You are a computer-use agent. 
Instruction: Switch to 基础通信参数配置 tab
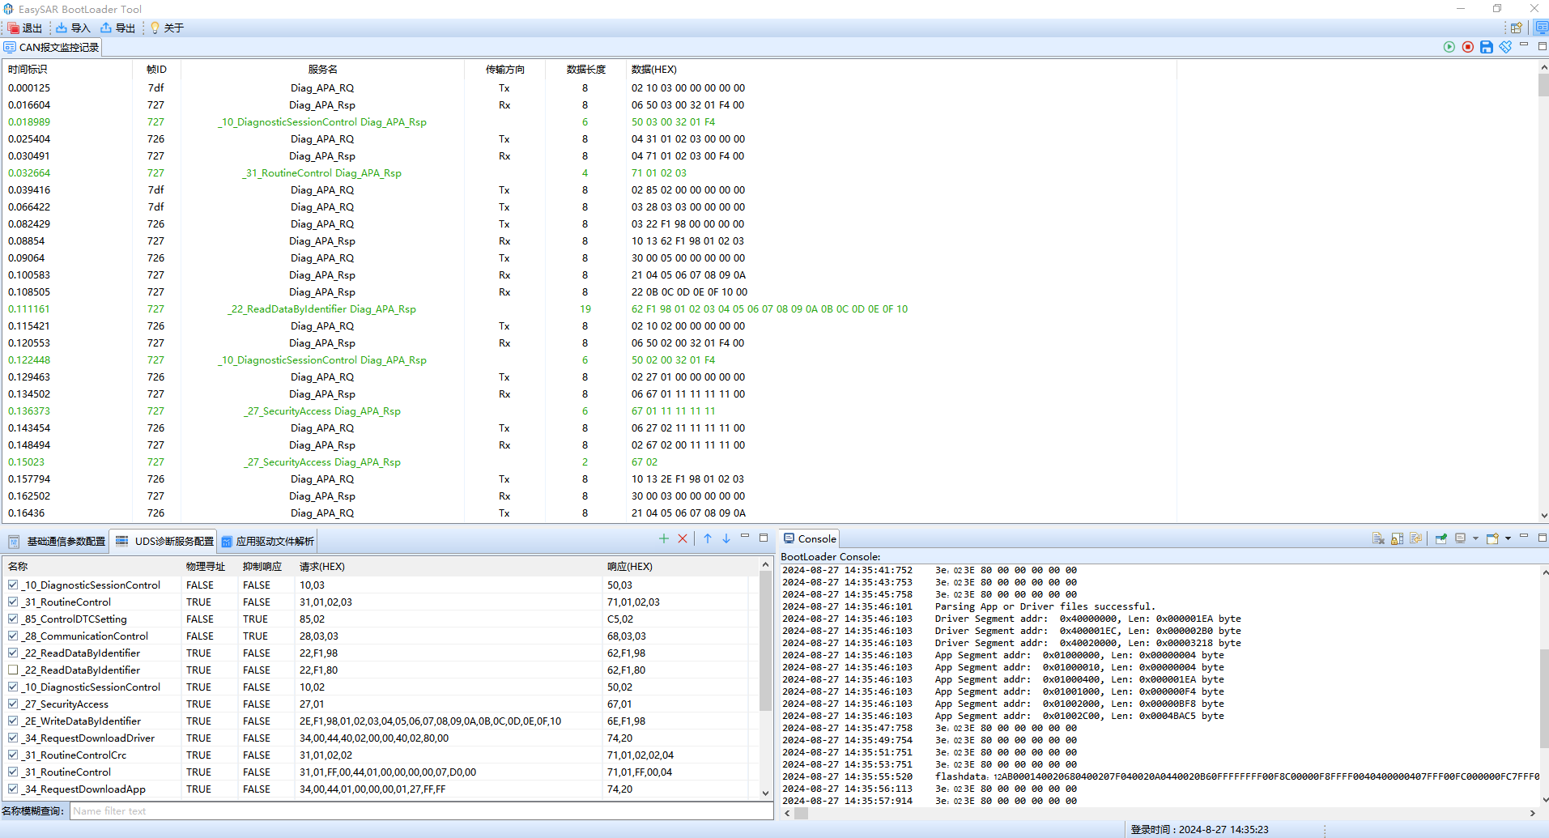[x=57, y=541]
